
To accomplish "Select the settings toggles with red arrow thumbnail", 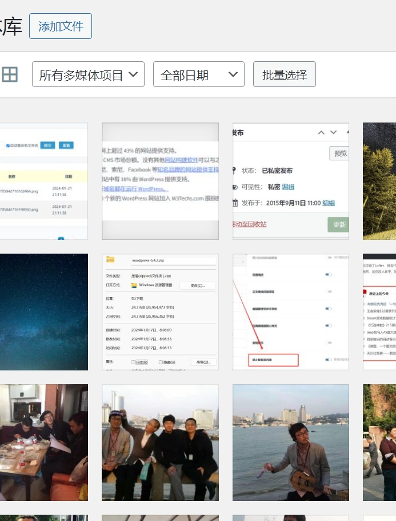I will pyautogui.click(x=291, y=312).
